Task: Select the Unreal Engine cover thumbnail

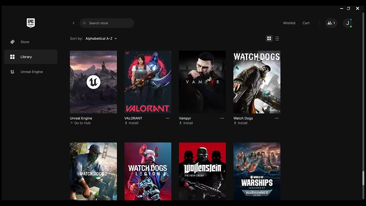Action: [93, 82]
